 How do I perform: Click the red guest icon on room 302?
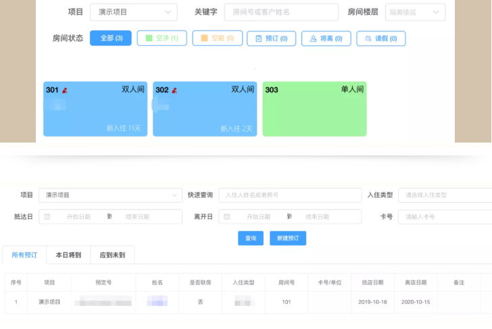174,90
